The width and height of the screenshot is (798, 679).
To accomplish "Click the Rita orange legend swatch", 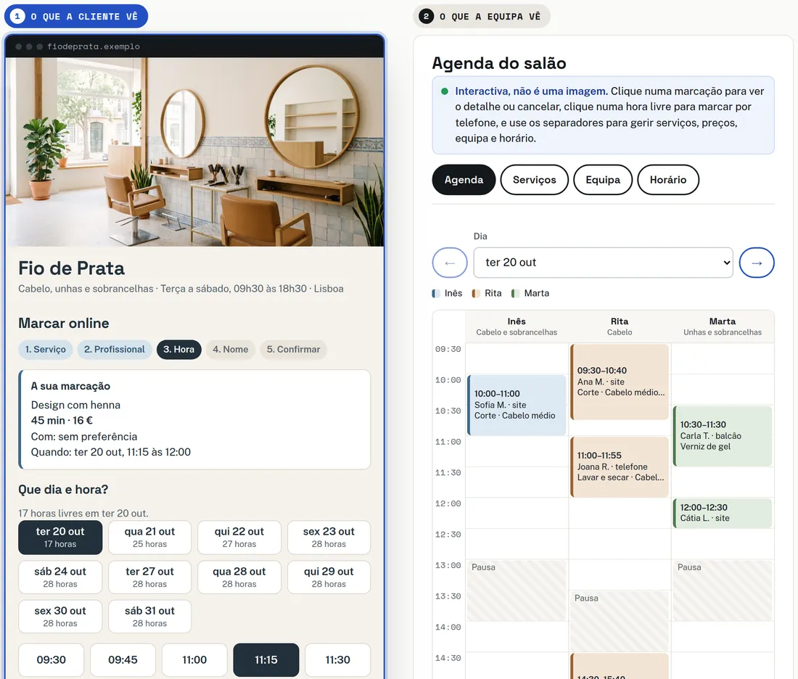I will [x=476, y=293].
